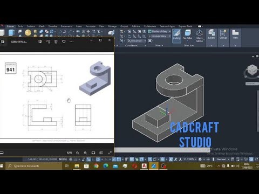Switch to the Surface ribbon tab
This screenshot has height=194, width=259.
click(31, 26)
